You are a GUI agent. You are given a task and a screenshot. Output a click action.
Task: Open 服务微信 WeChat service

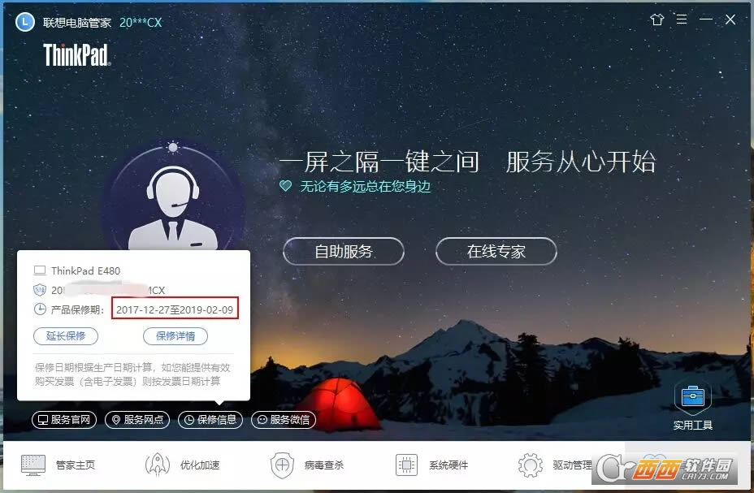(x=284, y=419)
